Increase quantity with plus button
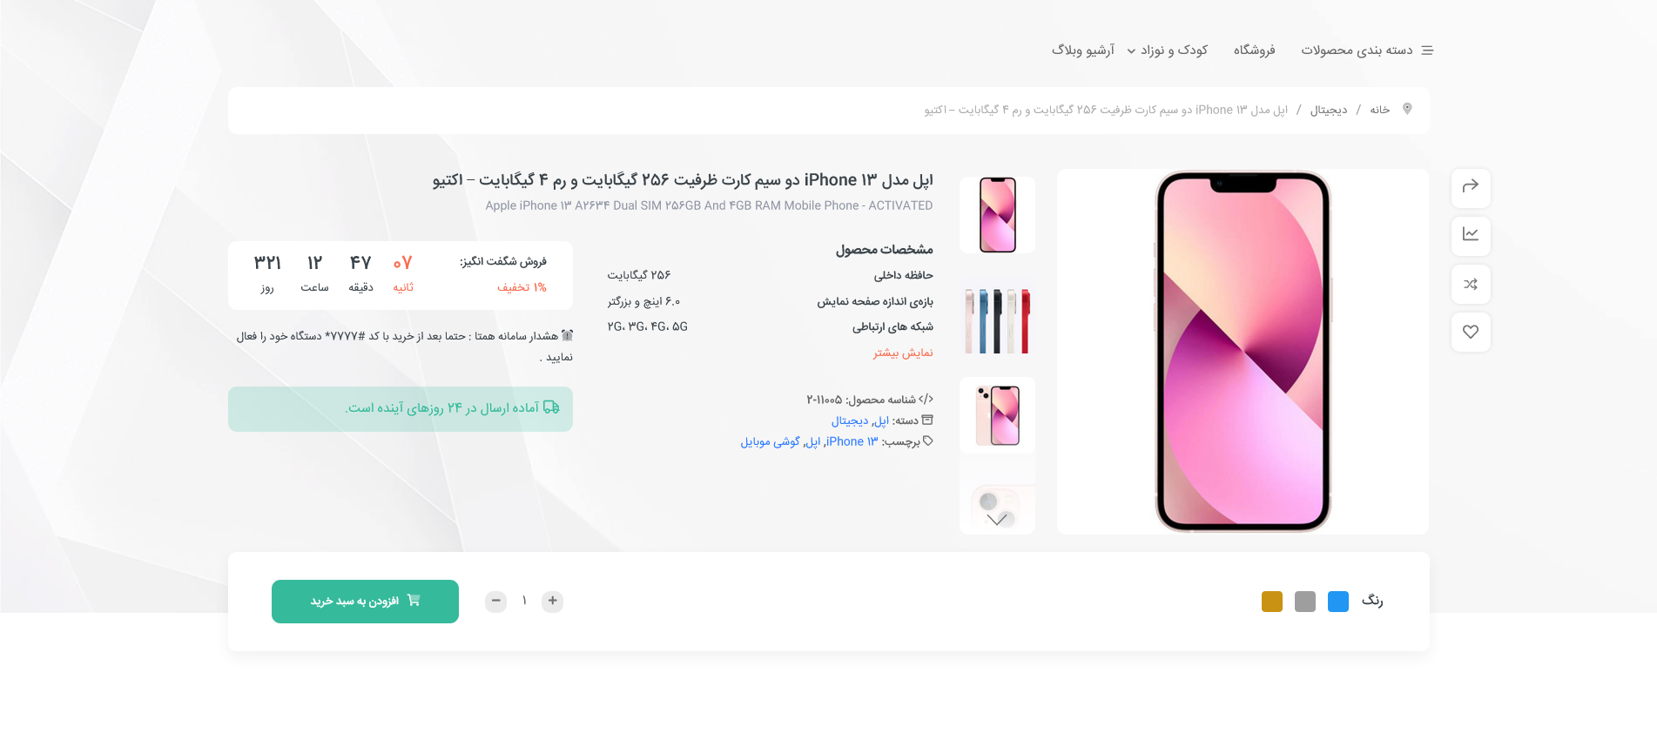 click(552, 601)
